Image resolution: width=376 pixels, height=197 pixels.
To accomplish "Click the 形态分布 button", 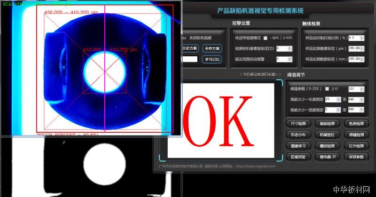I will coord(298,135).
